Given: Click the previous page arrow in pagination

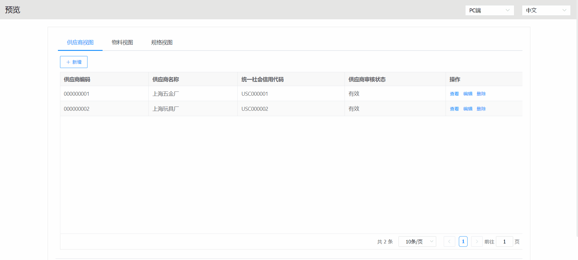Looking at the screenshot, I should (449, 242).
